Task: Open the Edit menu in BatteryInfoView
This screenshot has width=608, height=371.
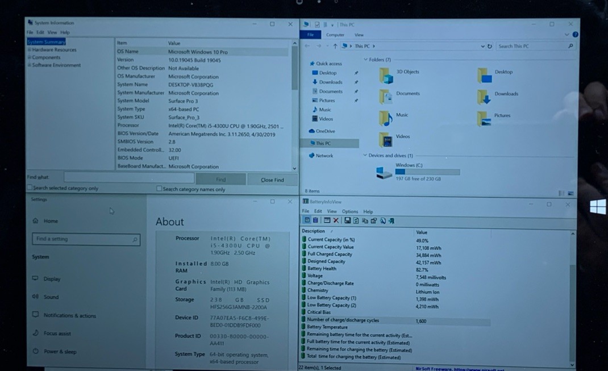Action: 318,211
